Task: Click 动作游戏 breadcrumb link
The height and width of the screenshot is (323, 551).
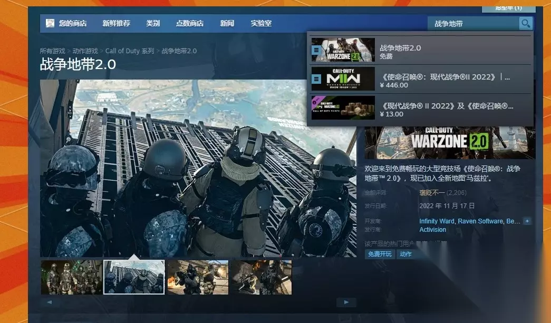Action: click(85, 51)
